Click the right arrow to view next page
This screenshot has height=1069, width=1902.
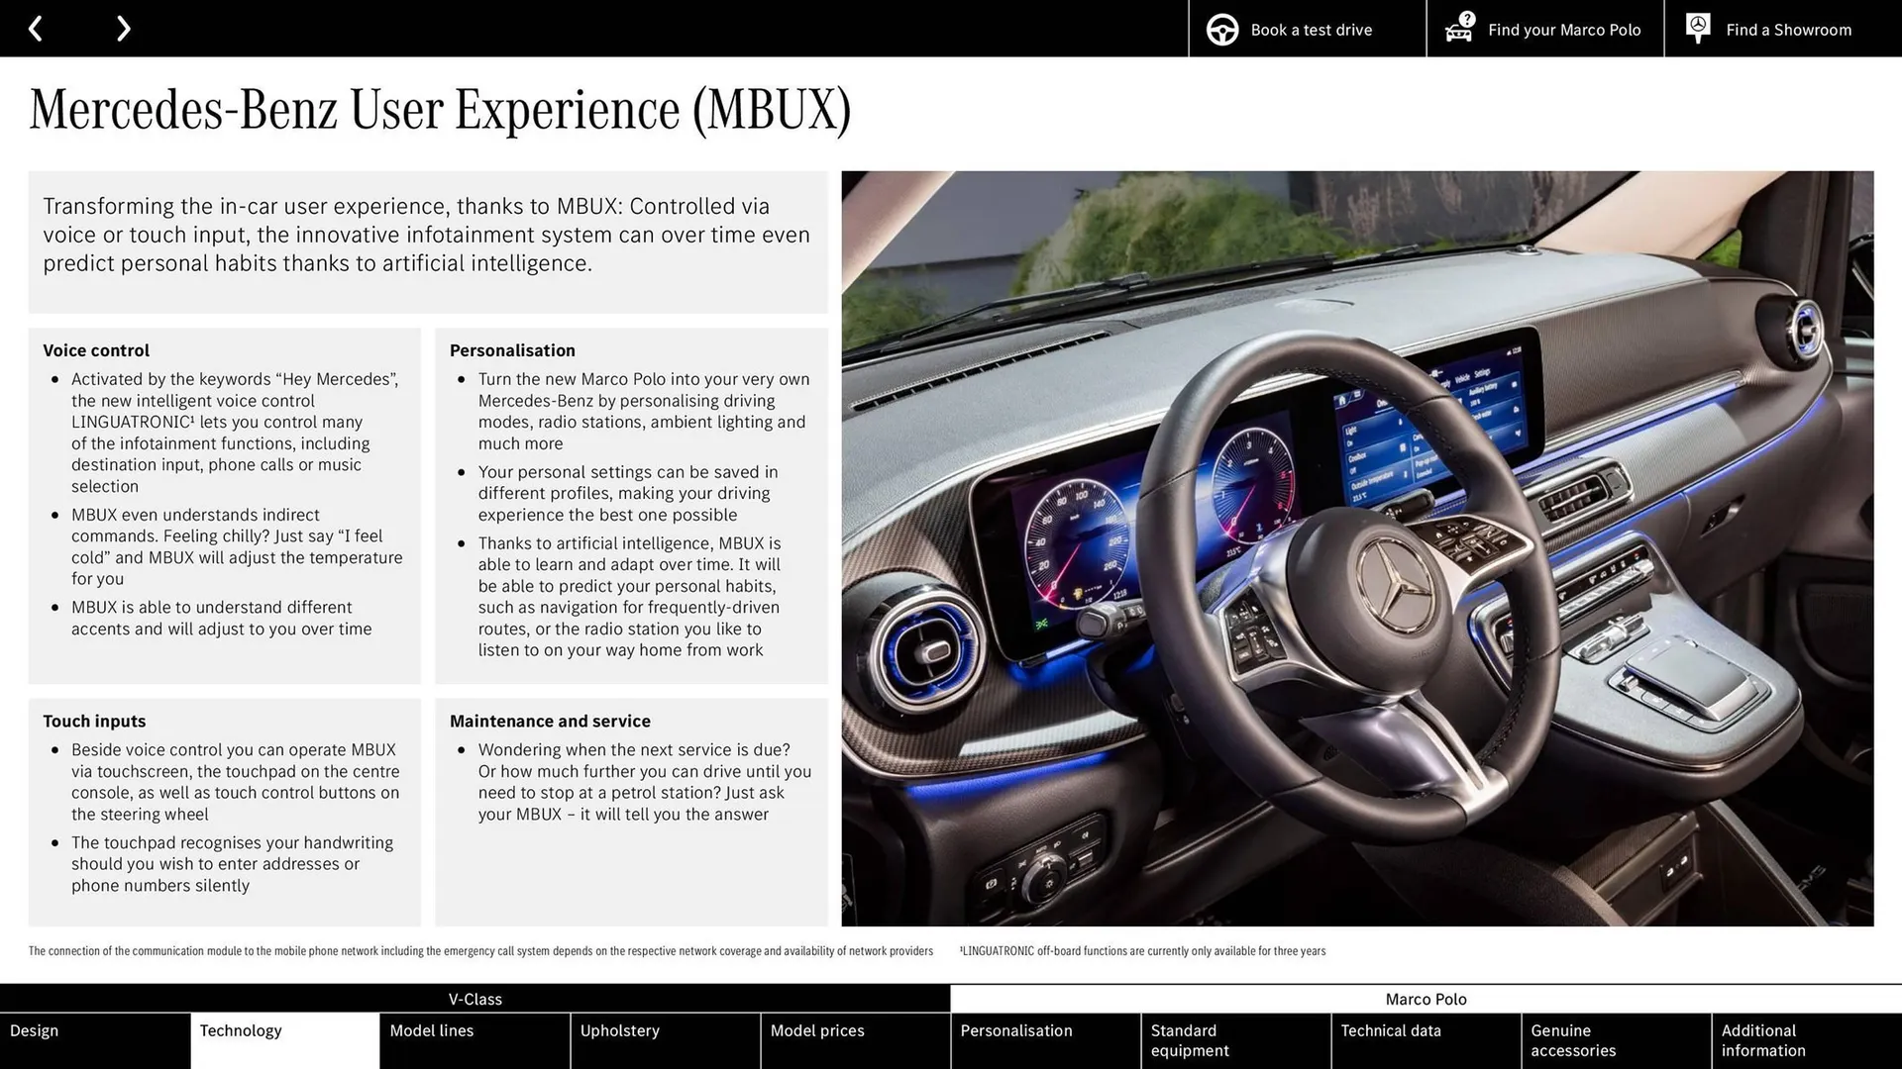123,28
